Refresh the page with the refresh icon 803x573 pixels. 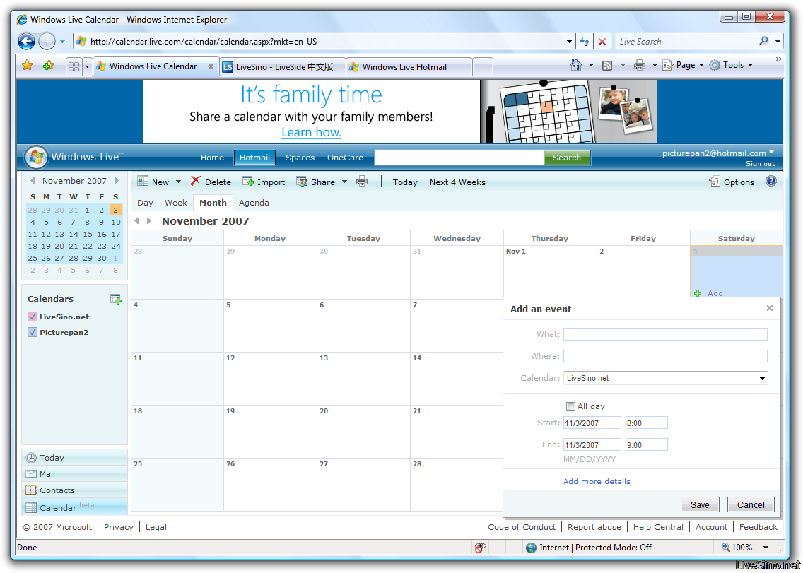[x=585, y=42]
